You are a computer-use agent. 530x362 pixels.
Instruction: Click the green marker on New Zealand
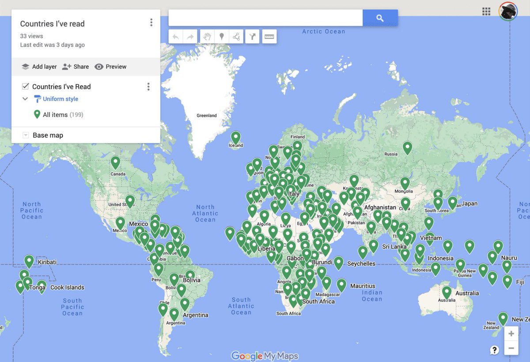pos(503,319)
